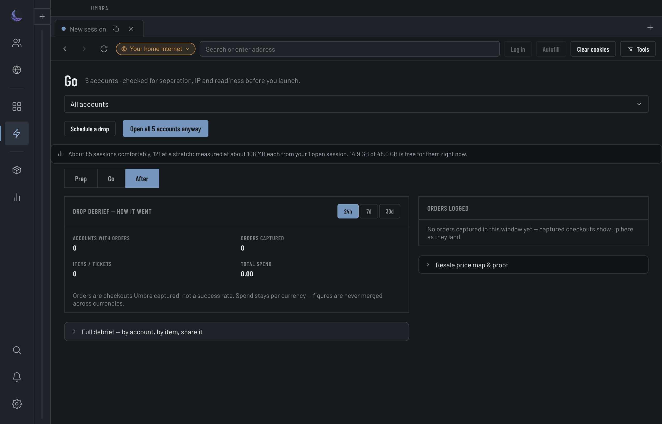Click the Umbra moon logo
662x424 pixels.
tap(17, 16)
